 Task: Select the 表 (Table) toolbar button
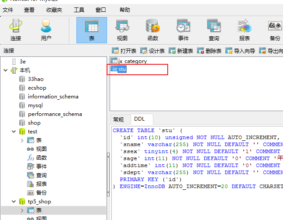92,30
